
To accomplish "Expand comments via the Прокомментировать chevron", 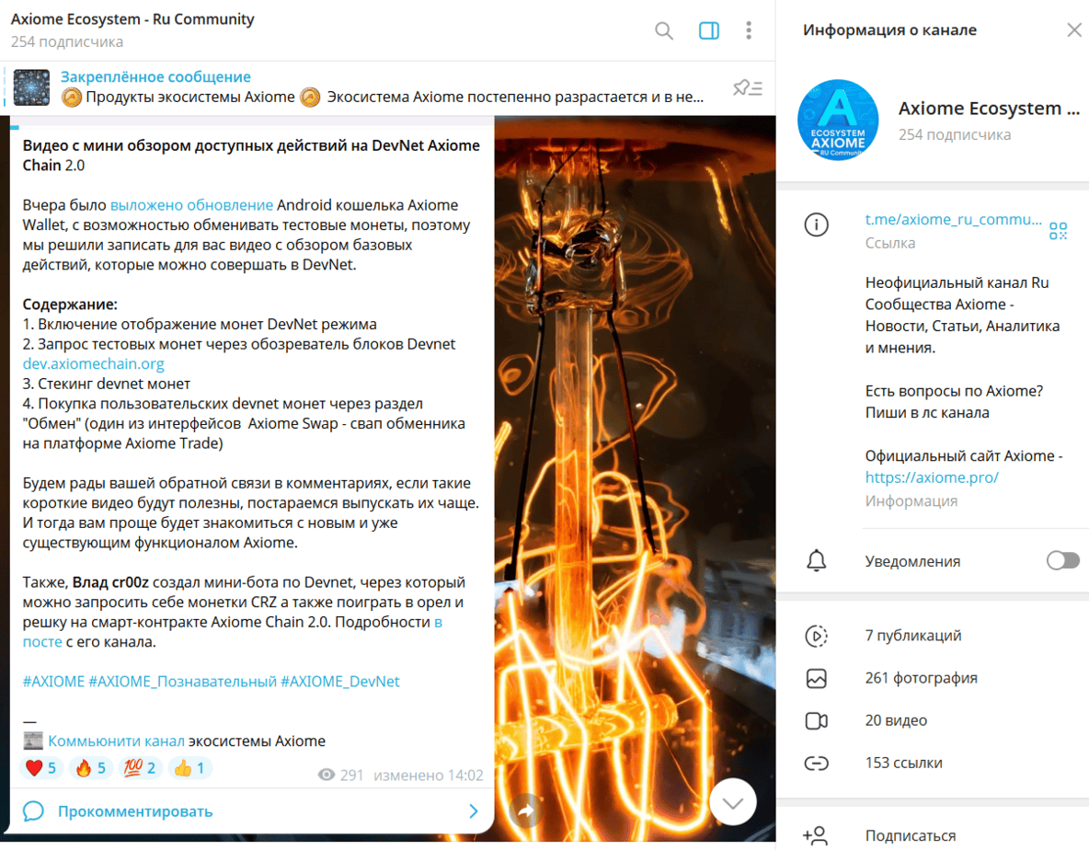I will (473, 811).
